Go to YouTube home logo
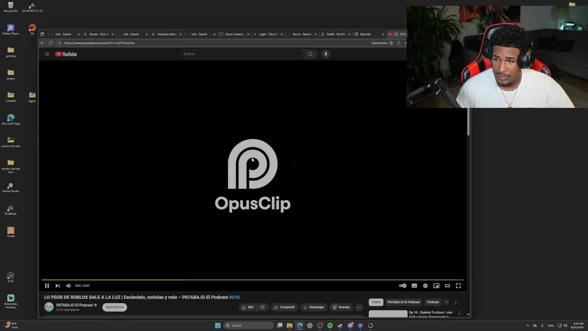This screenshot has width=588, height=331. 66,54
